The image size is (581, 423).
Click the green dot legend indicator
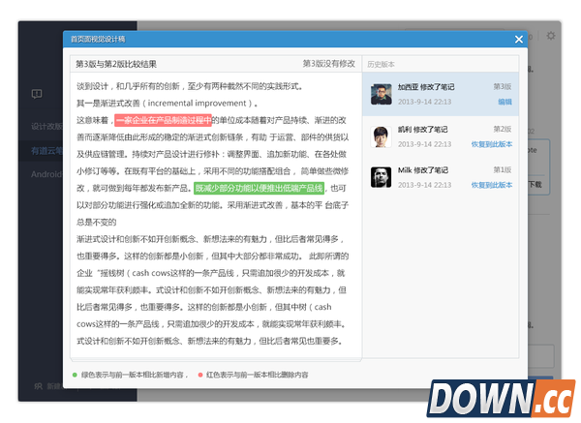click(75, 374)
